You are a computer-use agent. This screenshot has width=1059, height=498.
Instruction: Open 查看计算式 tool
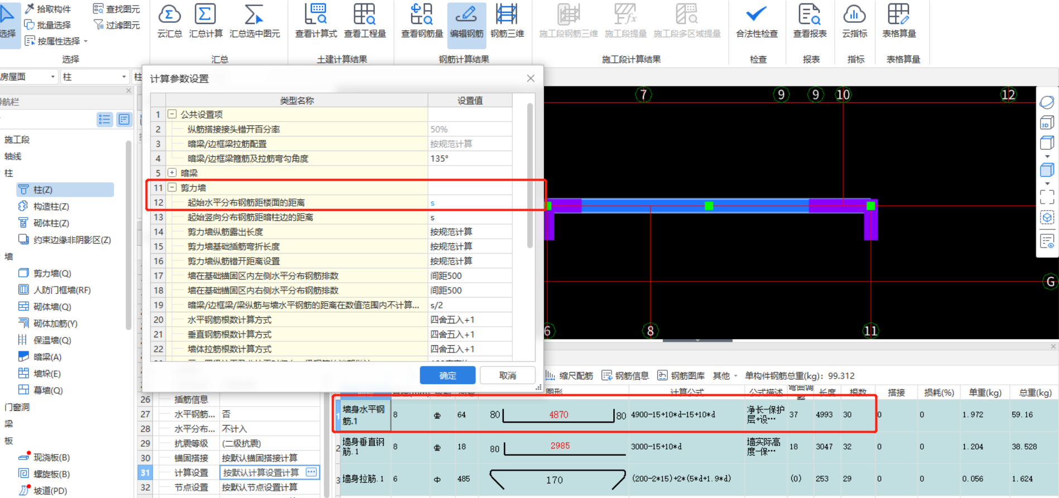[x=316, y=21]
